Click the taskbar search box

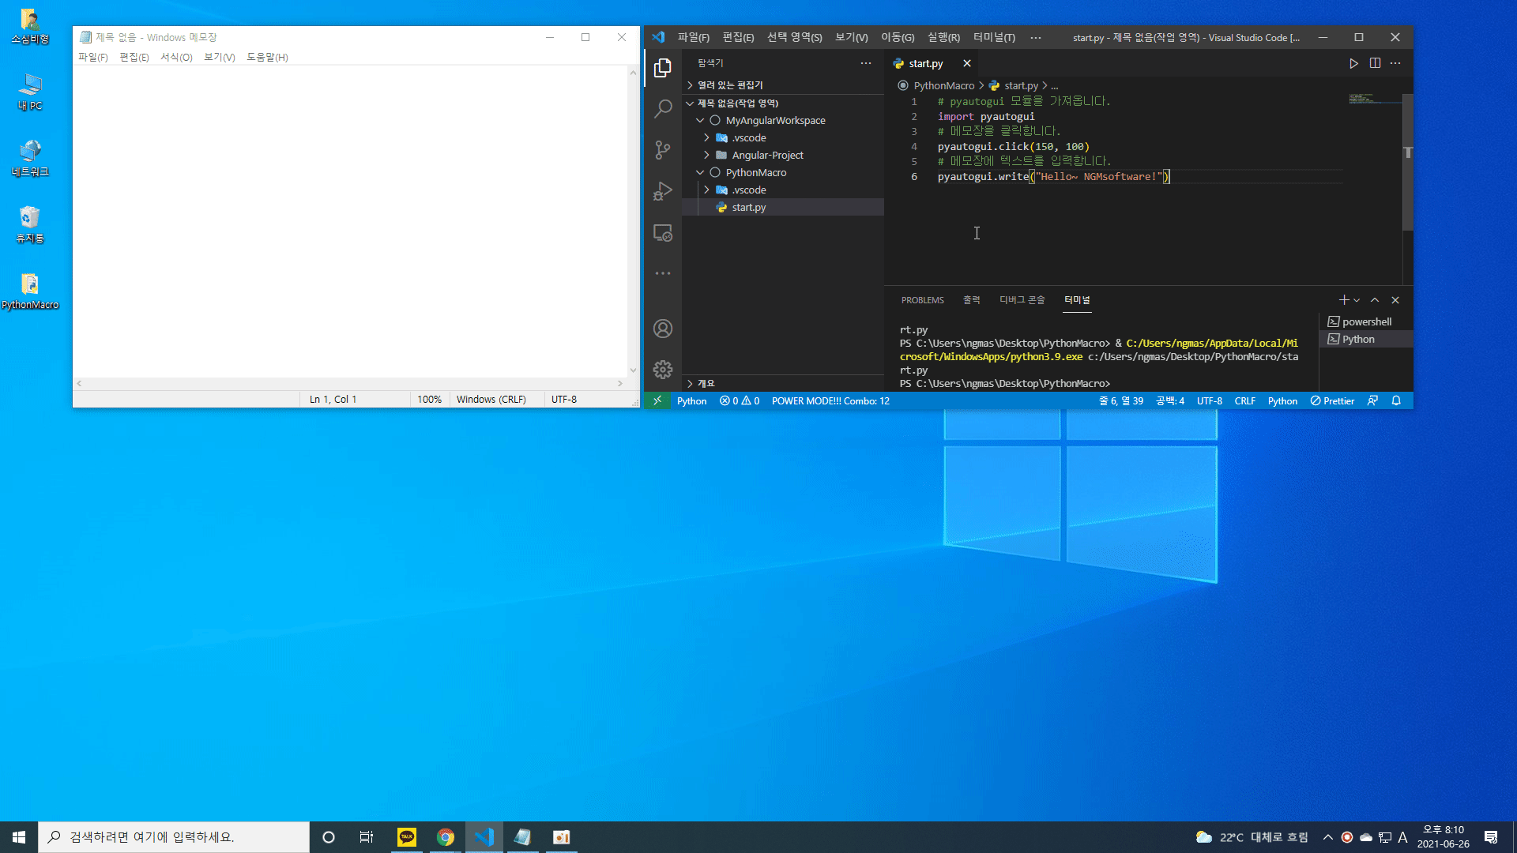[174, 837]
